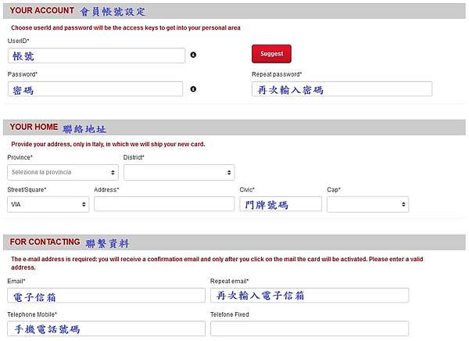The width and height of the screenshot is (469, 341).
Task: Click the 'Telephone Mobile*' label
Action: pyautogui.click(x=32, y=314)
